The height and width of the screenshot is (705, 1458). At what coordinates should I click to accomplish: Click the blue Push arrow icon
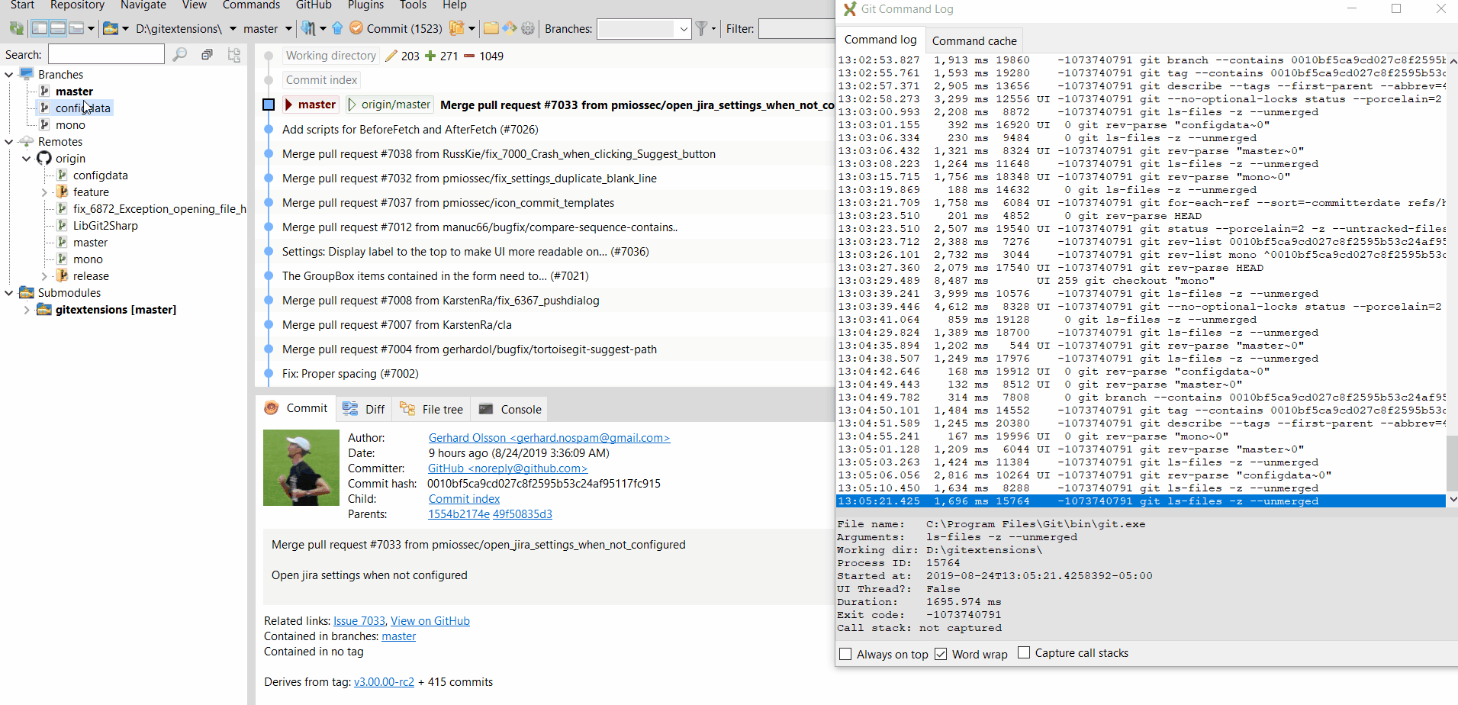pos(337,28)
